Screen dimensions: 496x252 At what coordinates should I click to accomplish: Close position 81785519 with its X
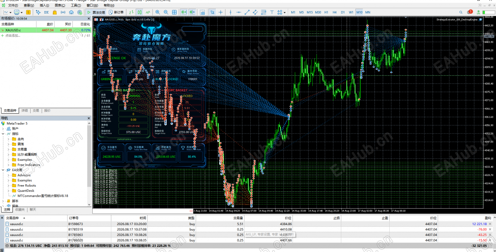point(490,229)
